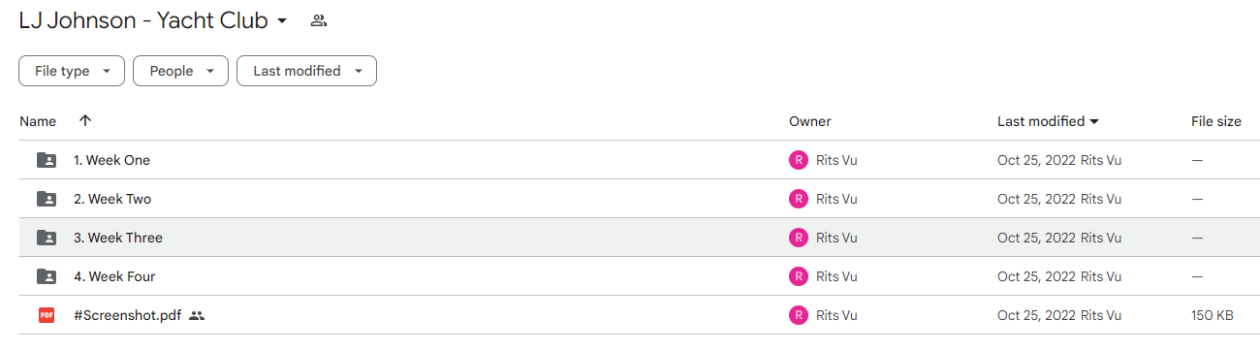
Task: Click the Rits Vu avatar in #Screenshot.pdf row
Action: tap(799, 315)
